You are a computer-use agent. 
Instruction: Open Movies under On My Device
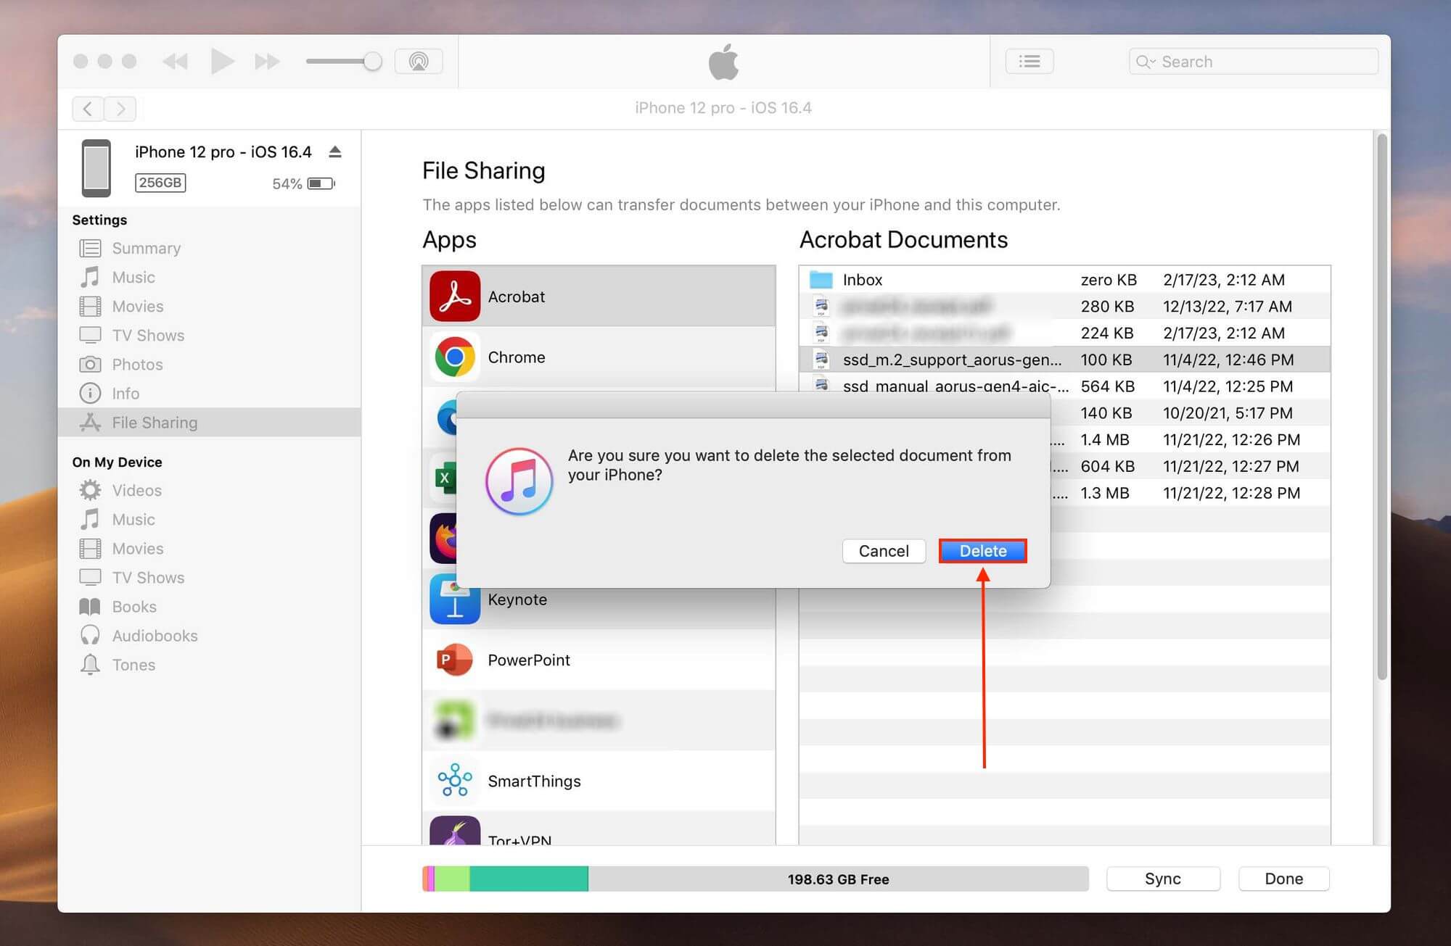tap(209, 549)
